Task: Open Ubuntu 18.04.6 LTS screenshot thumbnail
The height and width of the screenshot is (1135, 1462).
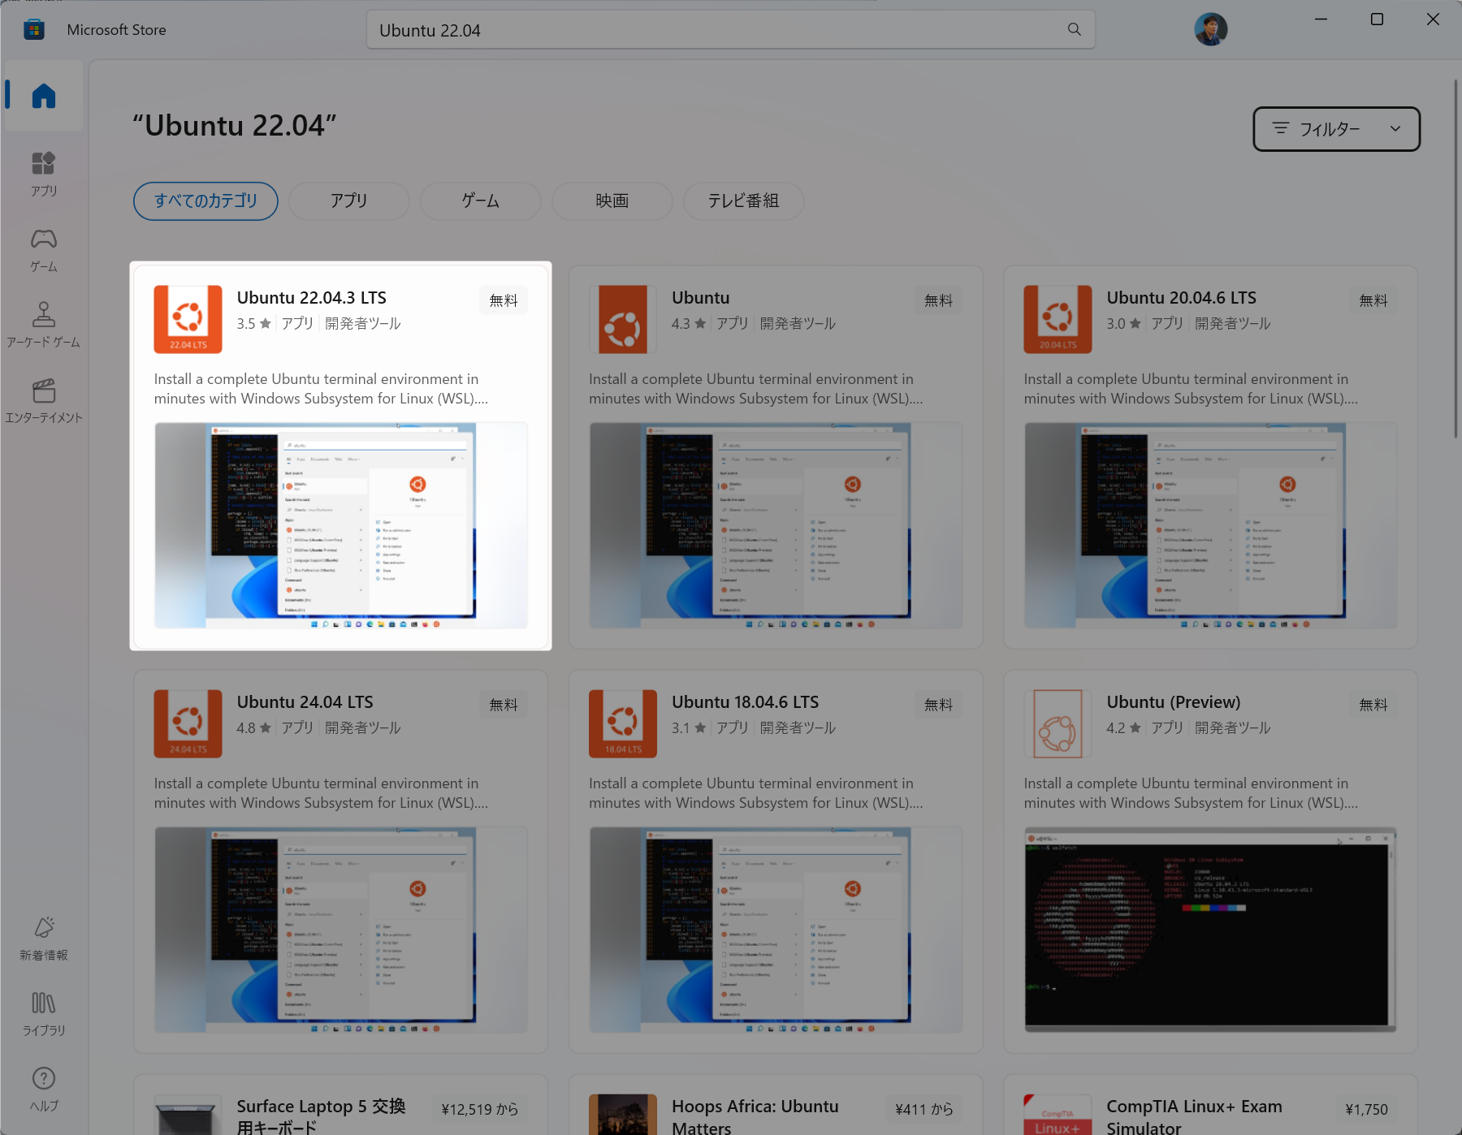Action: click(x=776, y=930)
